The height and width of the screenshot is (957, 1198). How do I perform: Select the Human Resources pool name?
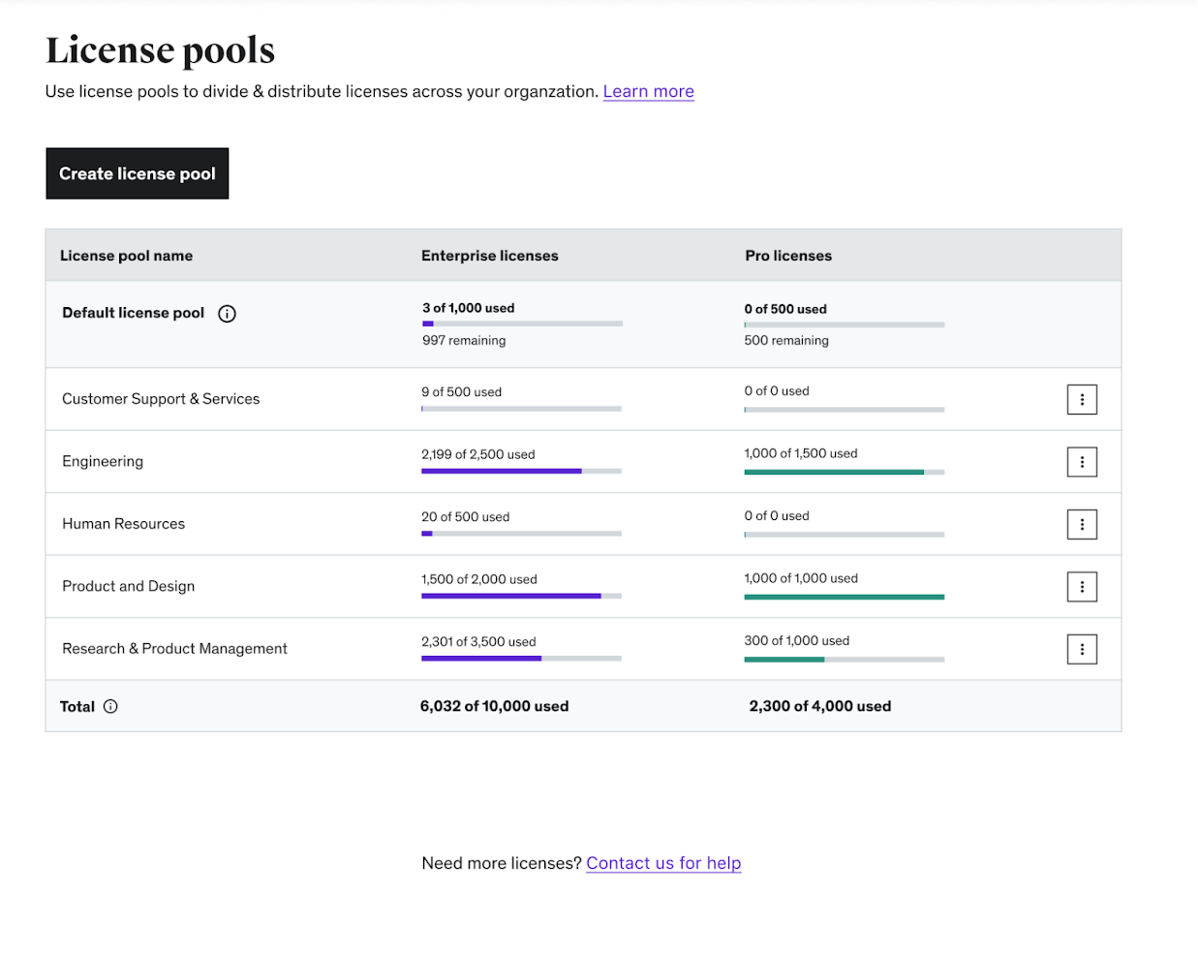click(124, 524)
